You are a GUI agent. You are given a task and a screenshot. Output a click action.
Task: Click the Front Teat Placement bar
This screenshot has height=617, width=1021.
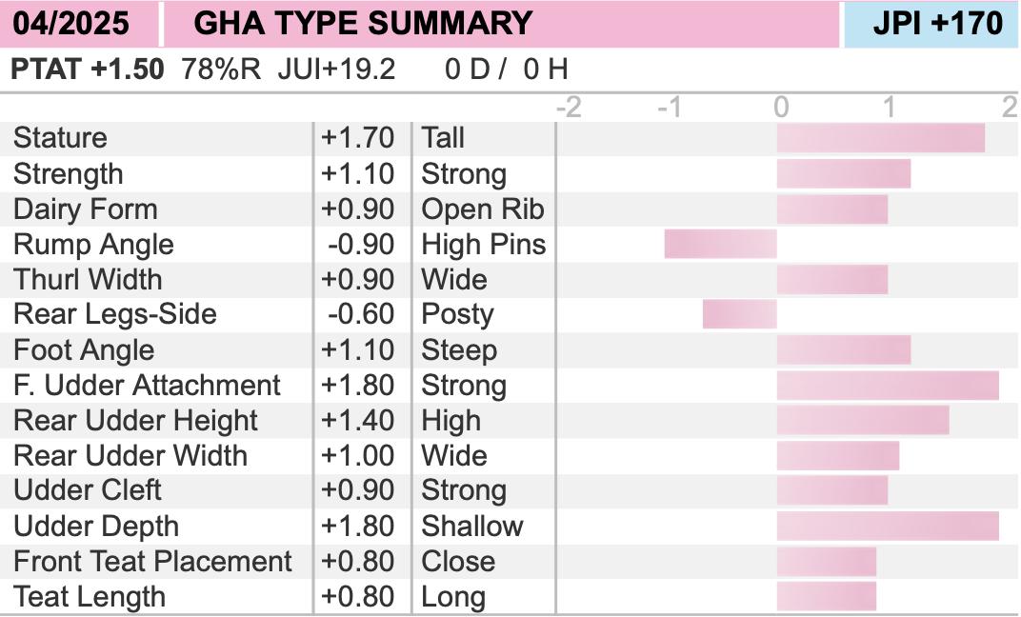point(827,562)
